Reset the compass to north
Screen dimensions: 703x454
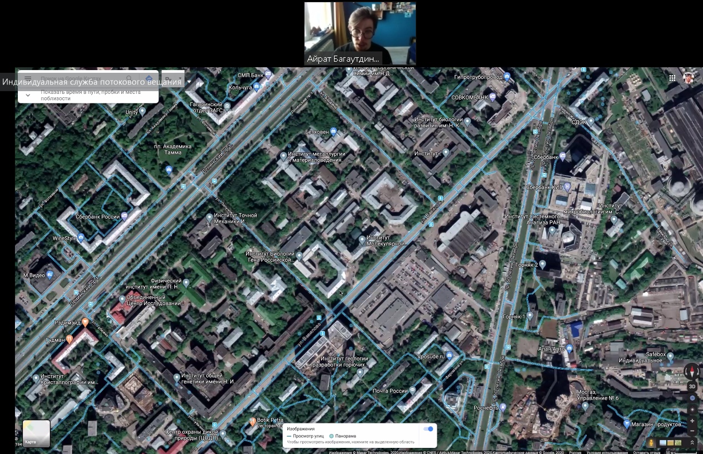click(x=692, y=371)
